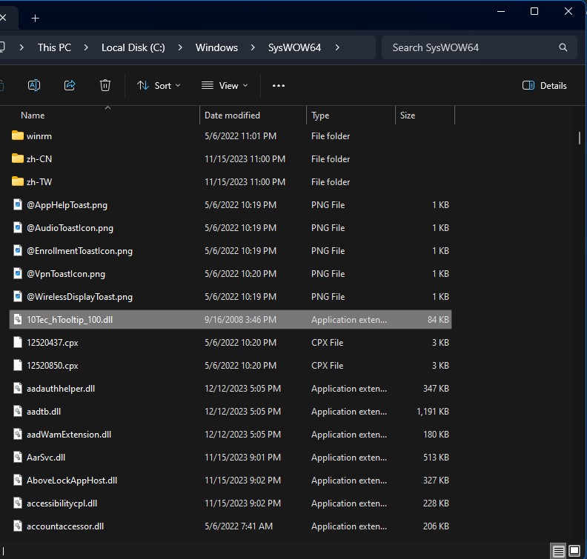This screenshot has width=587, height=559.
Task: Click the @WirelessDisplayToast.png file icon
Action: pyautogui.click(x=18, y=296)
